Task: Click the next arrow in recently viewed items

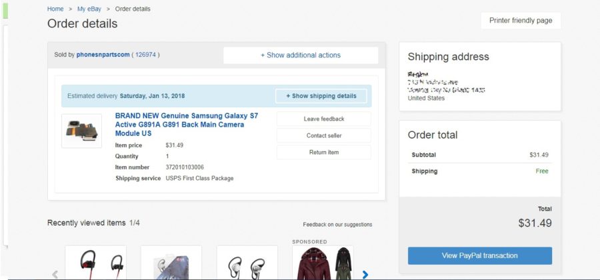Action: (365, 273)
